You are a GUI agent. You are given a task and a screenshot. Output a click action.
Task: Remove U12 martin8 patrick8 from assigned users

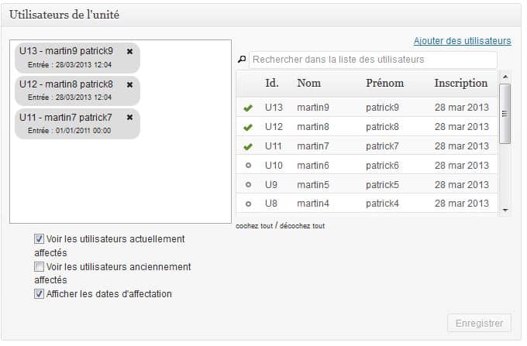[x=129, y=84]
